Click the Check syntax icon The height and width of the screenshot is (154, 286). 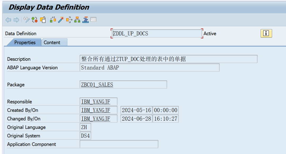coord(53,20)
